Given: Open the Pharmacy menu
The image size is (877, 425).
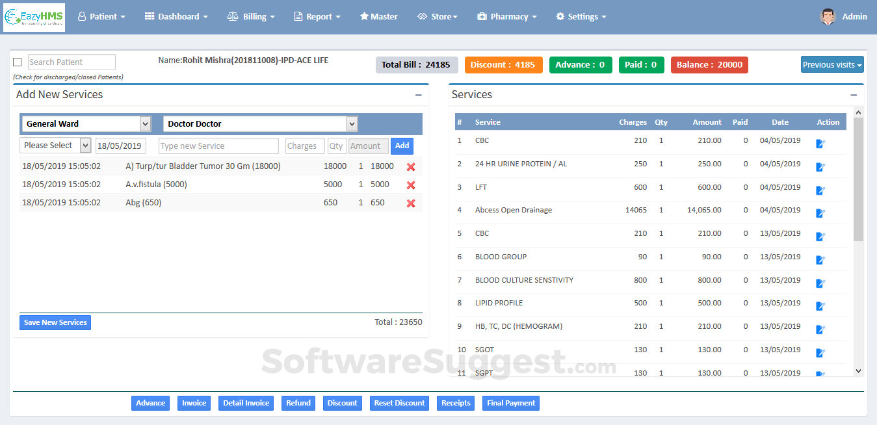Looking at the screenshot, I should pos(507,17).
